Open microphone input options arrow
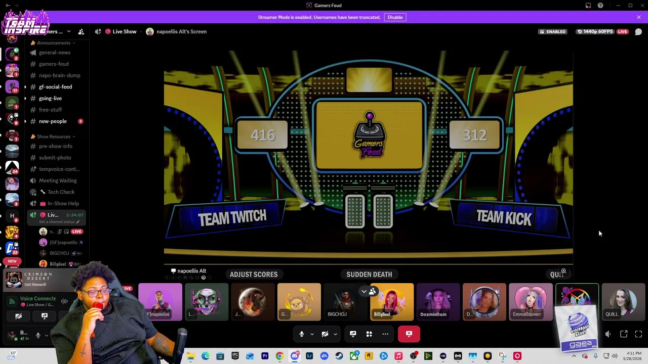648x364 pixels. (312, 334)
